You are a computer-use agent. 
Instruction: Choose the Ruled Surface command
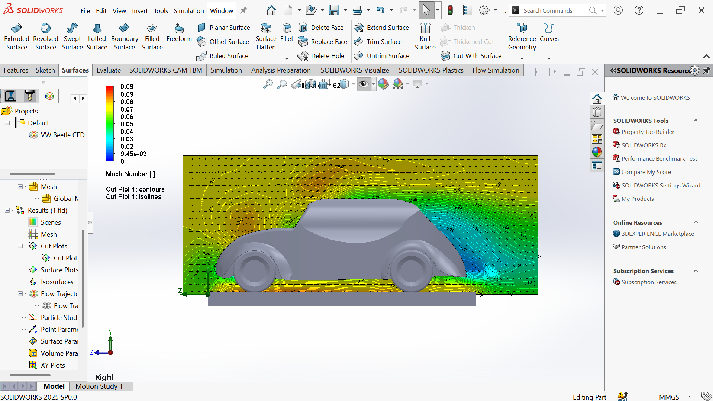223,56
